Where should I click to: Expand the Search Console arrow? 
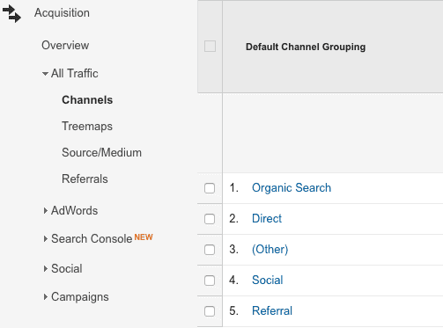tap(46, 239)
